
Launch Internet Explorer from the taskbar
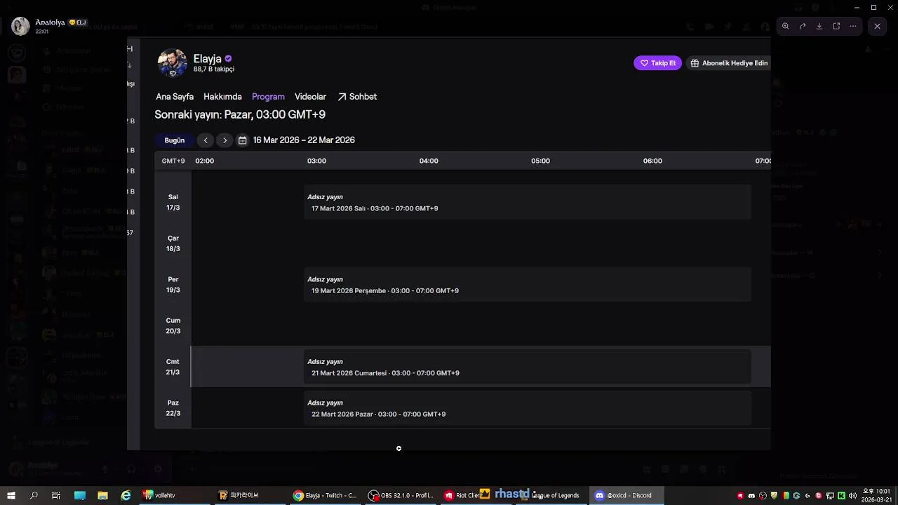point(126,495)
